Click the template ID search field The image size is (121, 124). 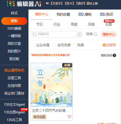57,34
